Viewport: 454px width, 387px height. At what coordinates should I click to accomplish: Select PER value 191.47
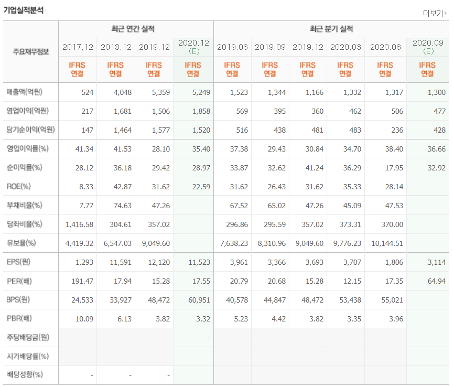[82, 281]
